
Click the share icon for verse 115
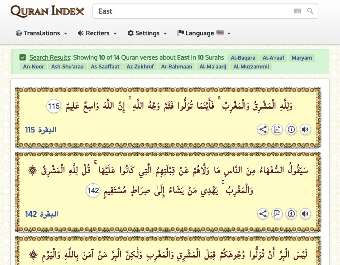click(x=263, y=129)
